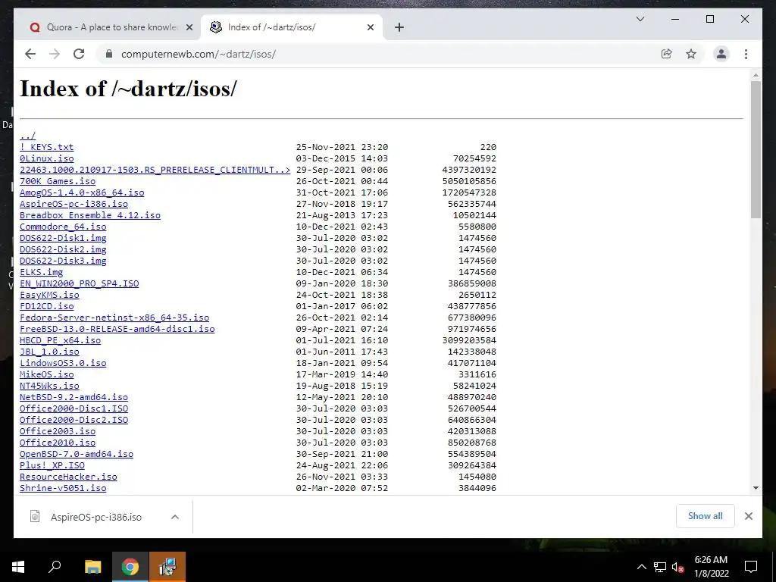Download Office2000-Disc2.ISO
The image size is (776, 582).
[74, 420]
